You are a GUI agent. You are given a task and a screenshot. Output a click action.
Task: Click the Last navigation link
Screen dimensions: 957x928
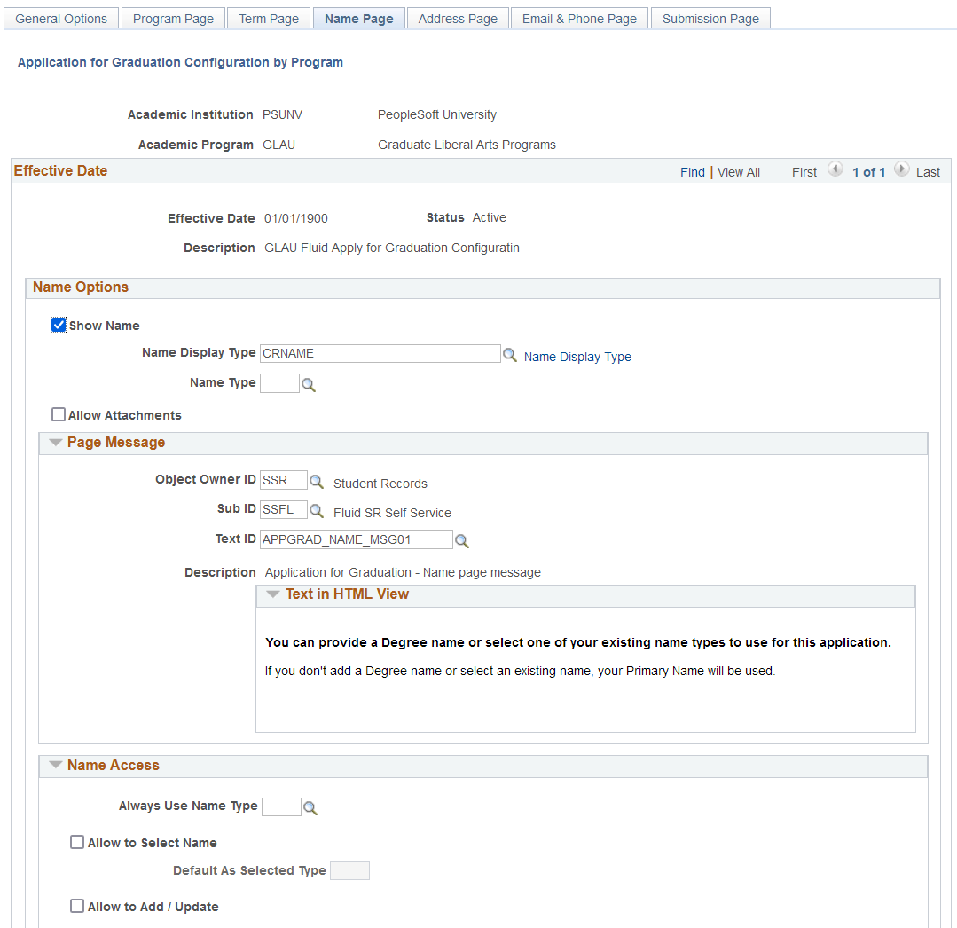tap(928, 172)
